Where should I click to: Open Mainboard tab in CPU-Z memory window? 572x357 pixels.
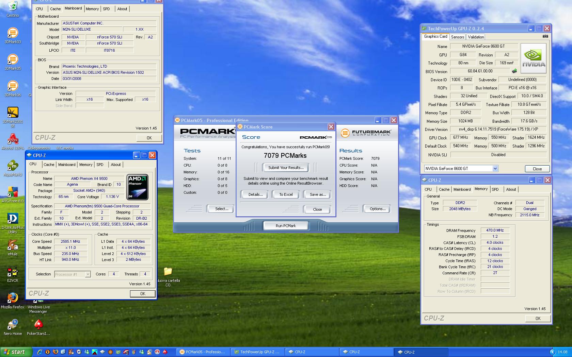pos(462,189)
